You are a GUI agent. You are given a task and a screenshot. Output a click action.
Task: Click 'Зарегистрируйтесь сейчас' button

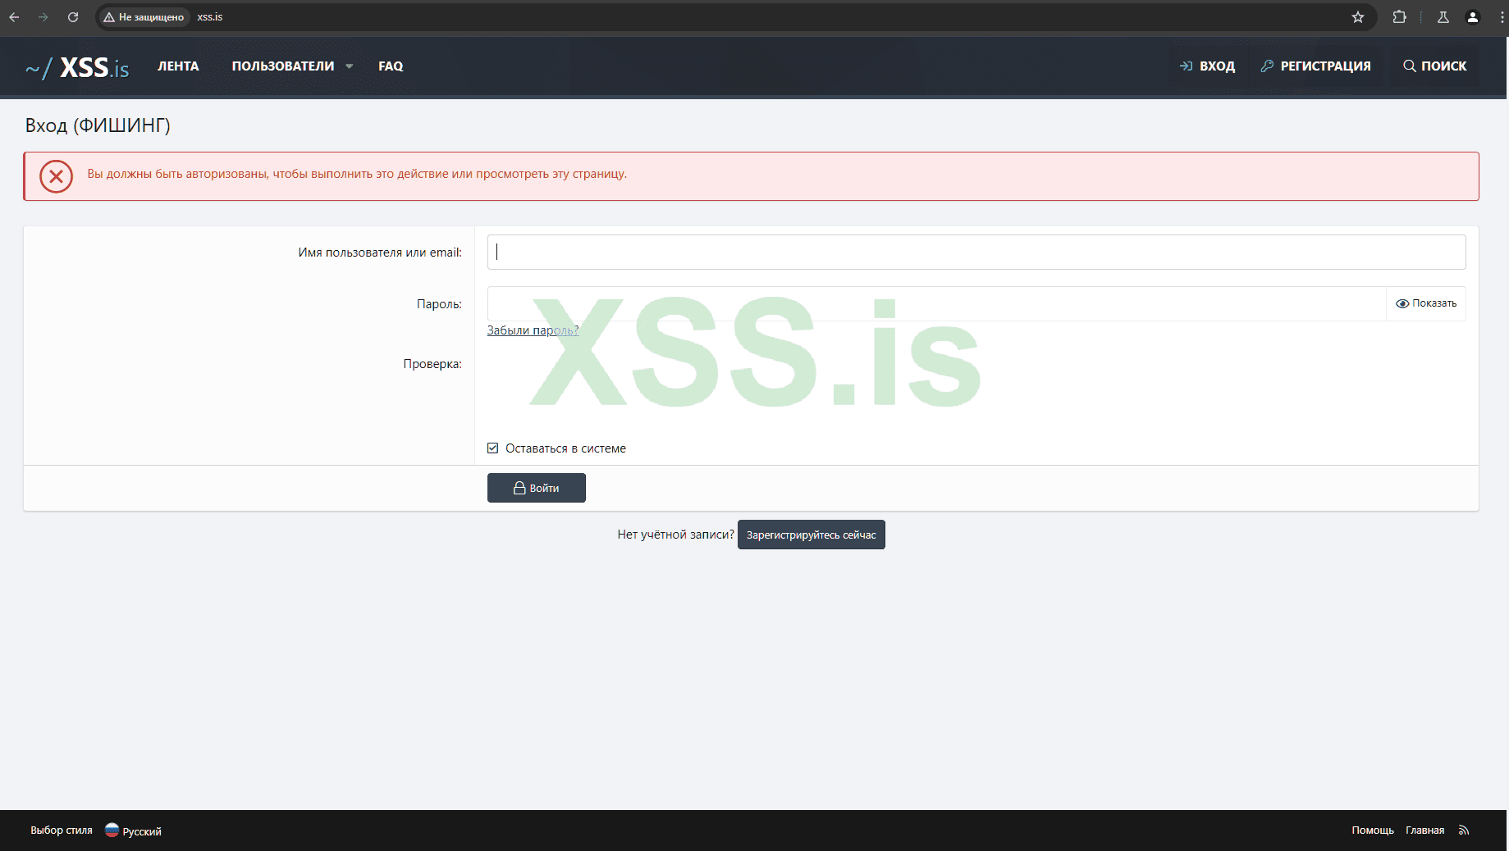[x=812, y=535]
